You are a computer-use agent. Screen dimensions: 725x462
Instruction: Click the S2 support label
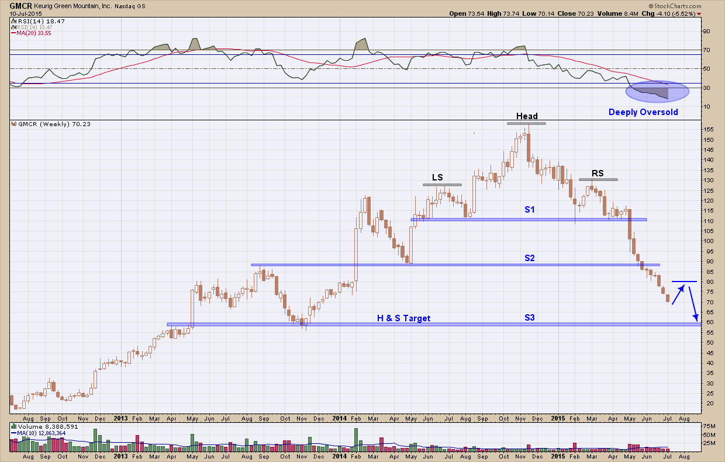(530, 258)
